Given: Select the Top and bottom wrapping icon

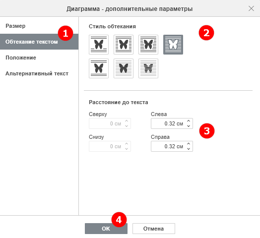Looking at the screenshot, I should pyautogui.click(x=99, y=68).
